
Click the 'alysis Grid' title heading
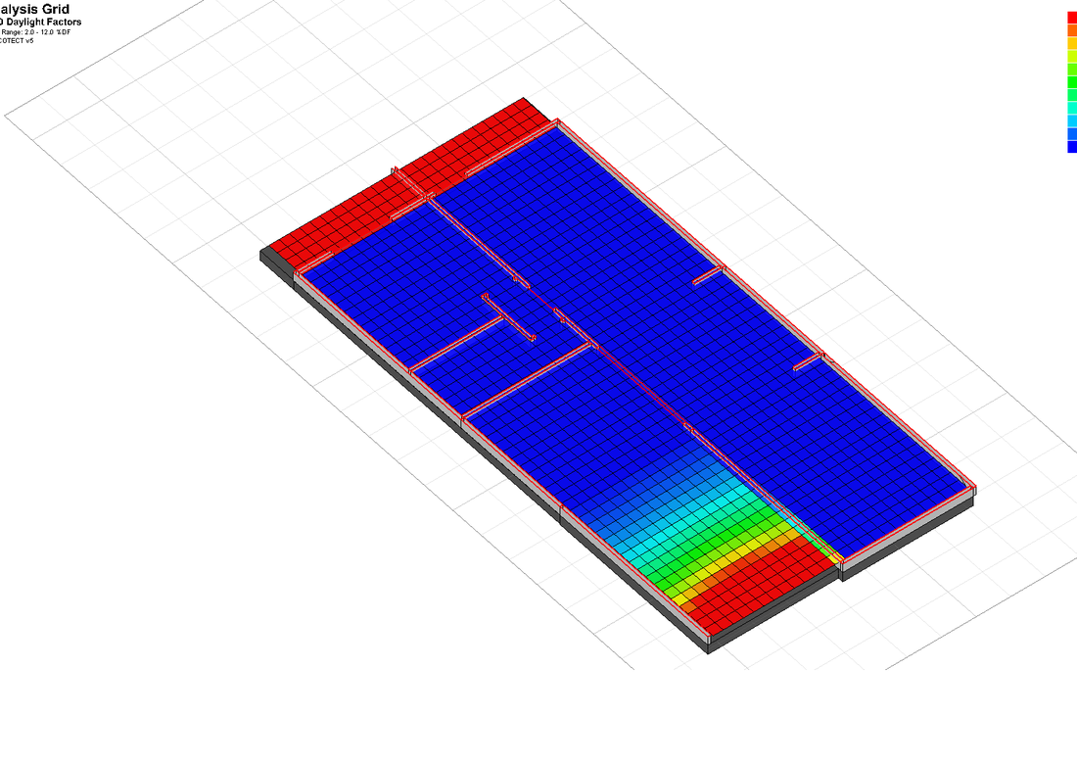click(x=34, y=10)
